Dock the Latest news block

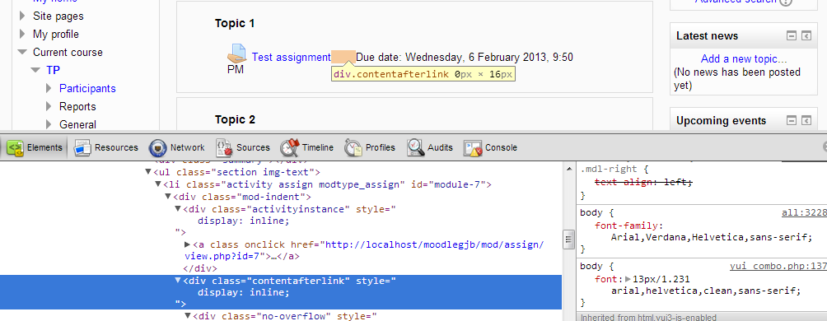click(806, 36)
